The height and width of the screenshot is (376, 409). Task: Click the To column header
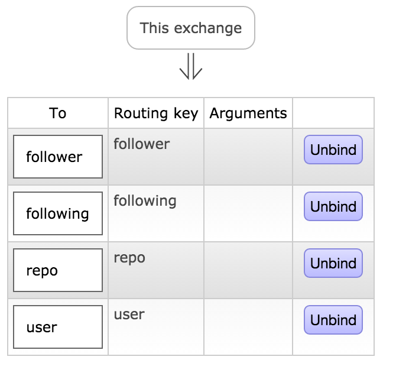[58, 113]
